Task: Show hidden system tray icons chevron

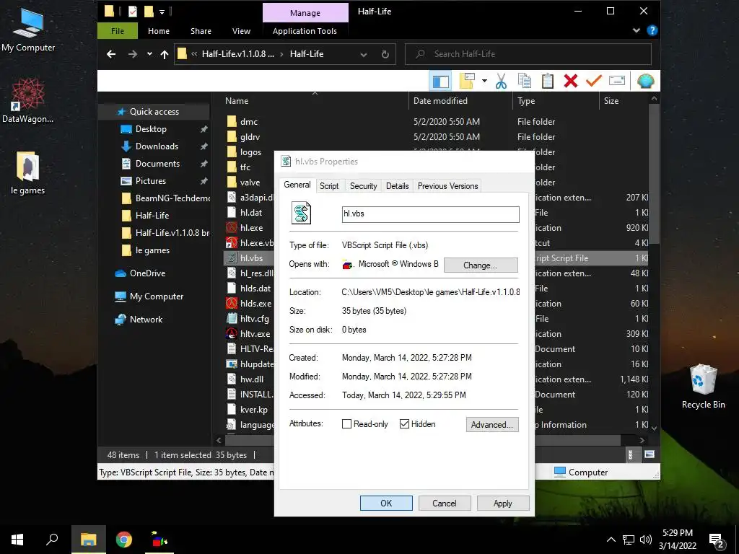Action: (611, 540)
